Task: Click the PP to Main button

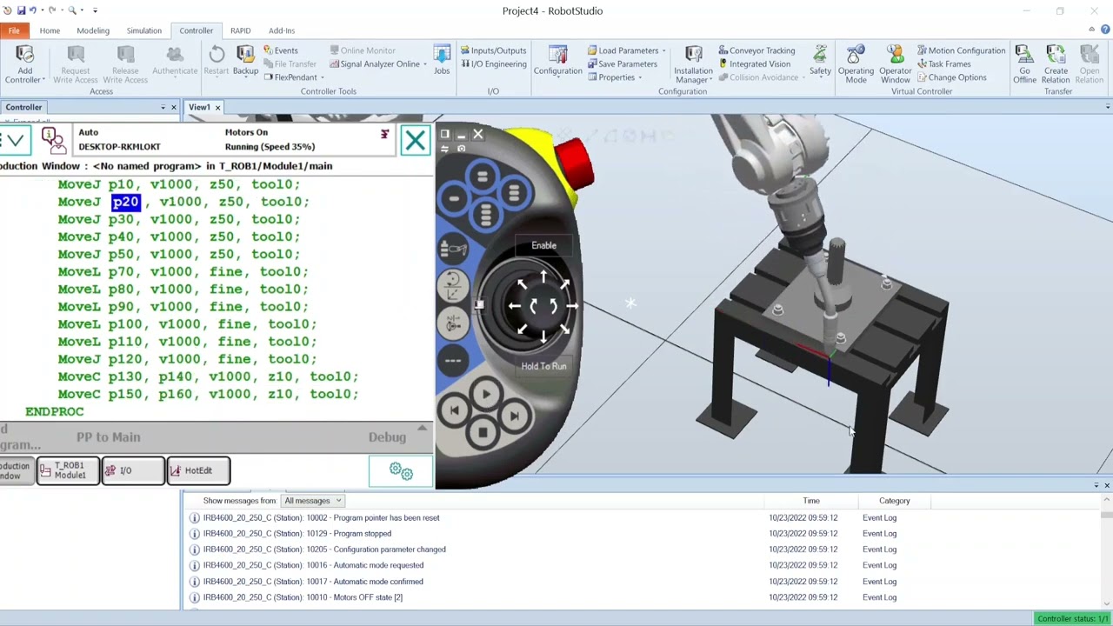Action: tap(108, 437)
